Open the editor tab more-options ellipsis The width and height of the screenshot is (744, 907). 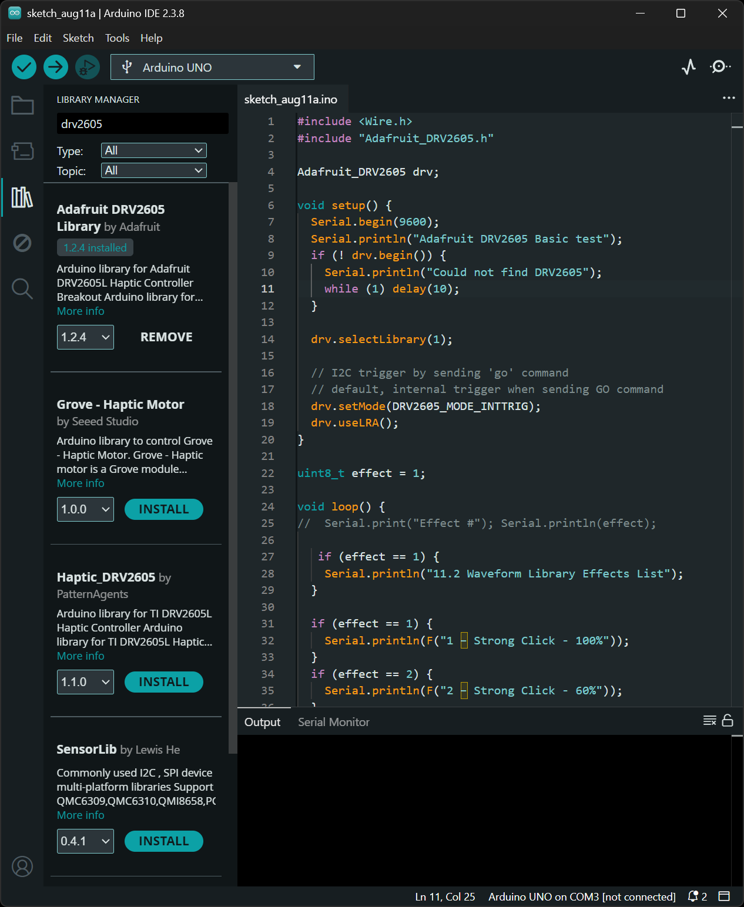coord(729,98)
